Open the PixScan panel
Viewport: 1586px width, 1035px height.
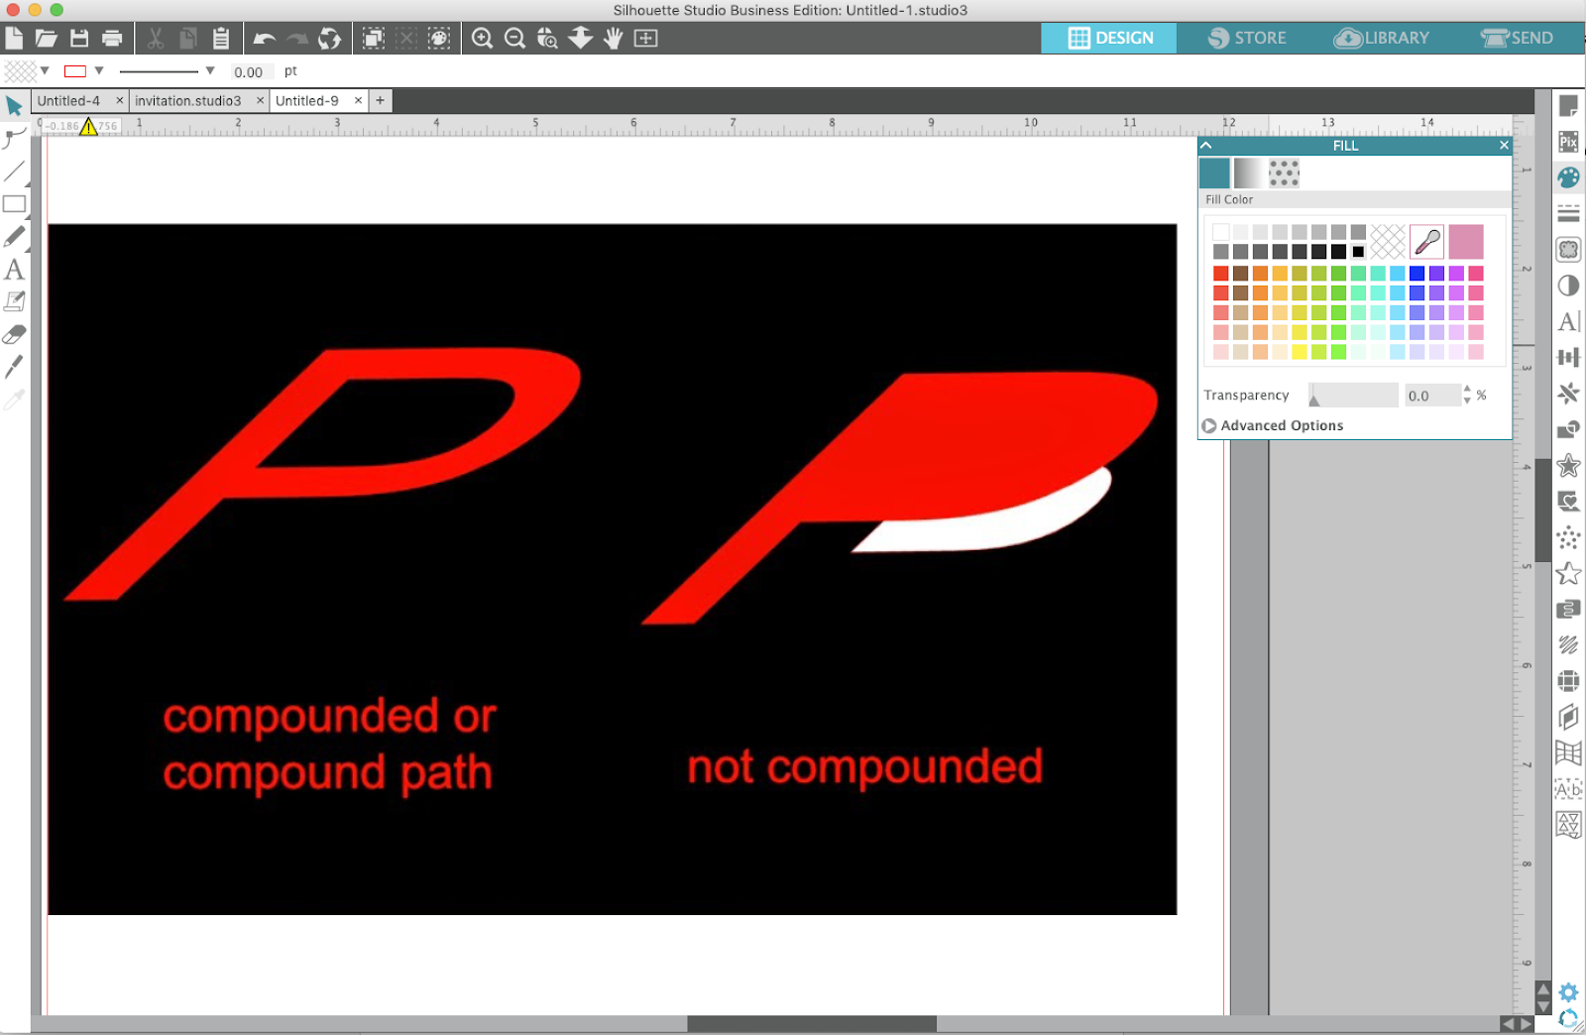[x=1569, y=143]
